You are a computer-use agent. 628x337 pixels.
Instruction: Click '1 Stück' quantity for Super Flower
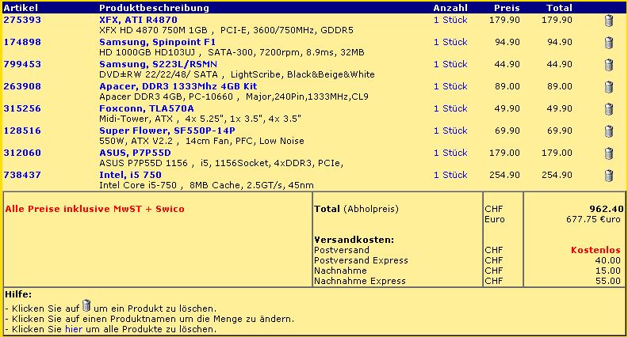pyautogui.click(x=450, y=131)
